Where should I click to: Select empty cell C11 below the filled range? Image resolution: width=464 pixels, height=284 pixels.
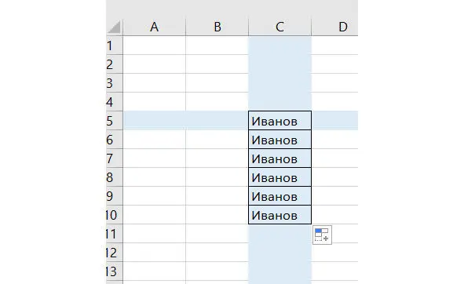280,234
